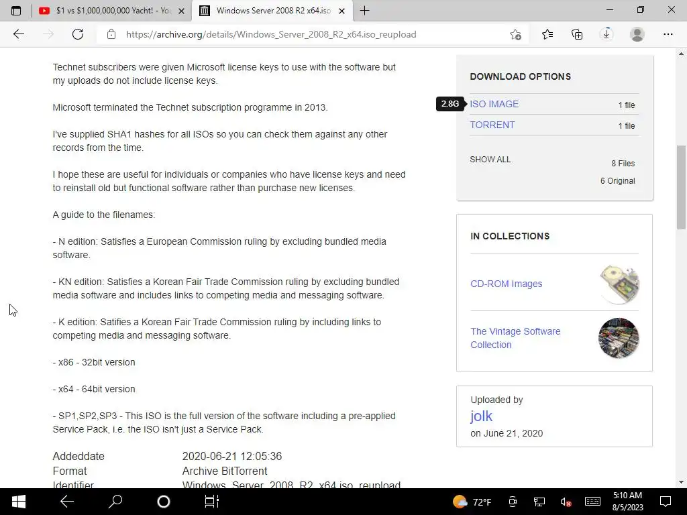The height and width of the screenshot is (515, 687).
Task: Open the CD-ROM Images collection
Action: tap(506, 284)
